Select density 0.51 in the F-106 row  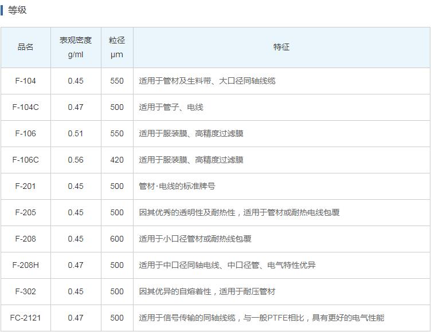pos(76,133)
